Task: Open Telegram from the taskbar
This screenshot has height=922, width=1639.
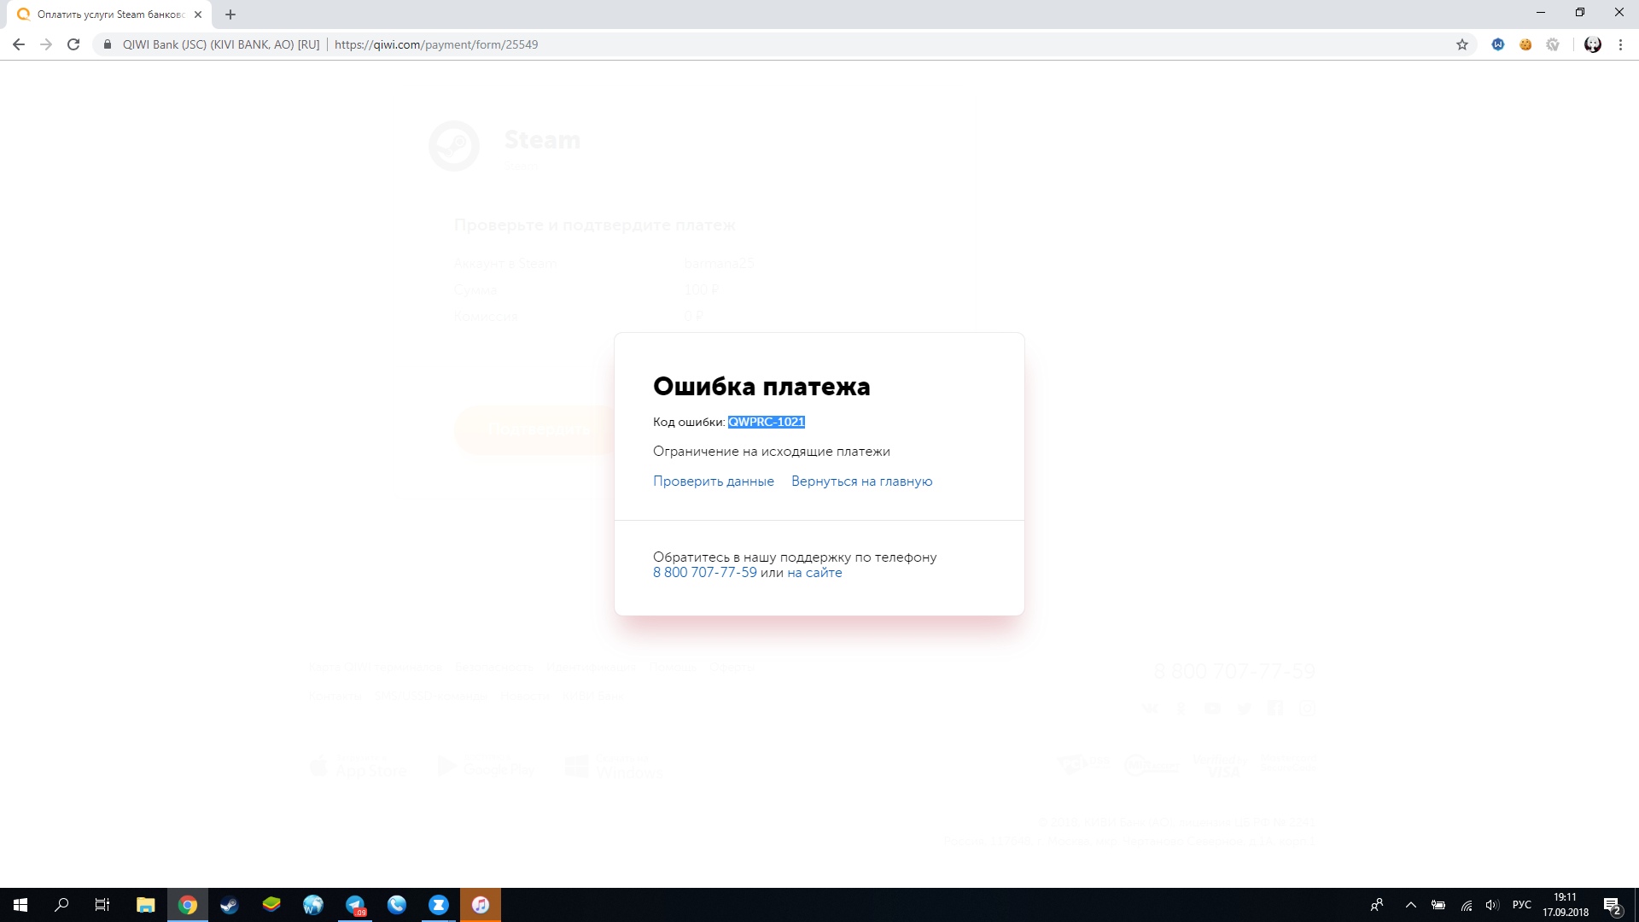Action: [355, 905]
